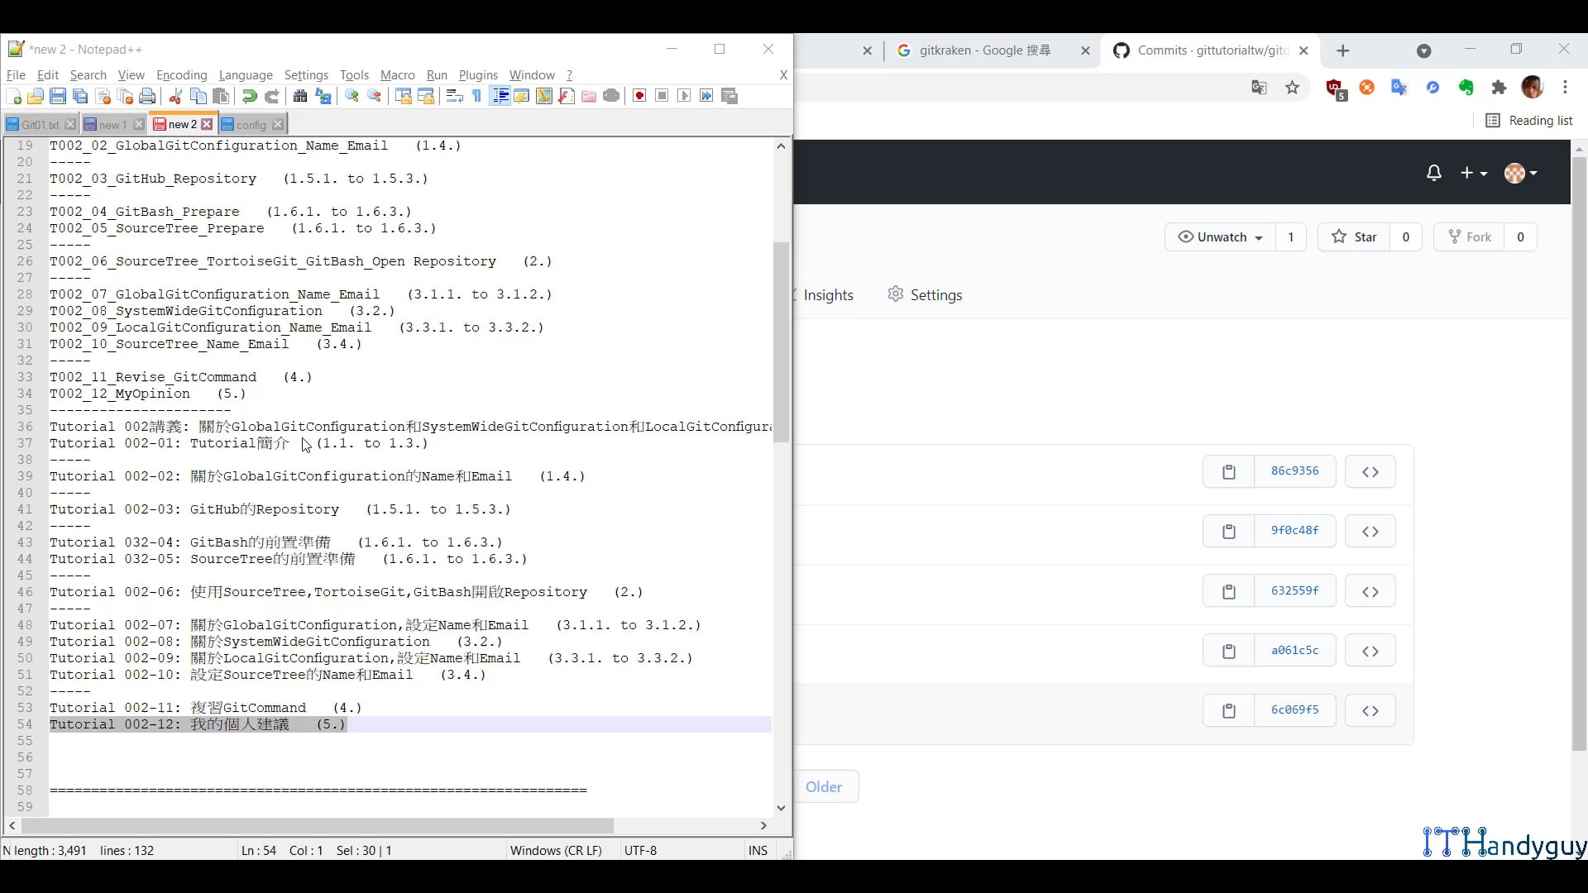Image resolution: width=1588 pixels, height=893 pixels.
Task: Click the Undo arrow icon
Action: [x=249, y=97]
